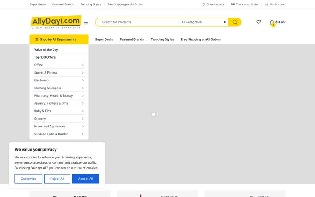Open the Sports & Fitness department link
This screenshot has height=197, width=315.
[x=45, y=73]
